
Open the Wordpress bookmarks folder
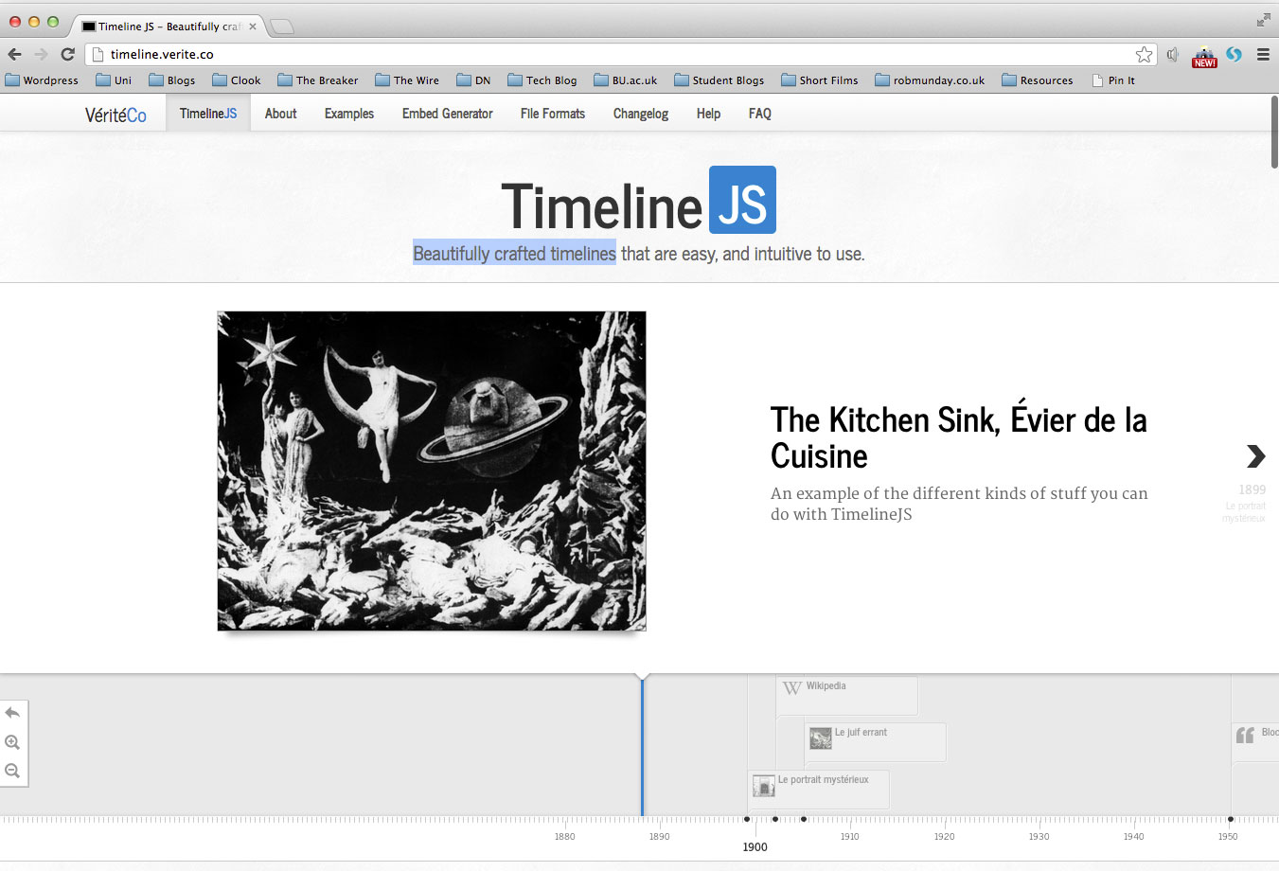point(42,80)
